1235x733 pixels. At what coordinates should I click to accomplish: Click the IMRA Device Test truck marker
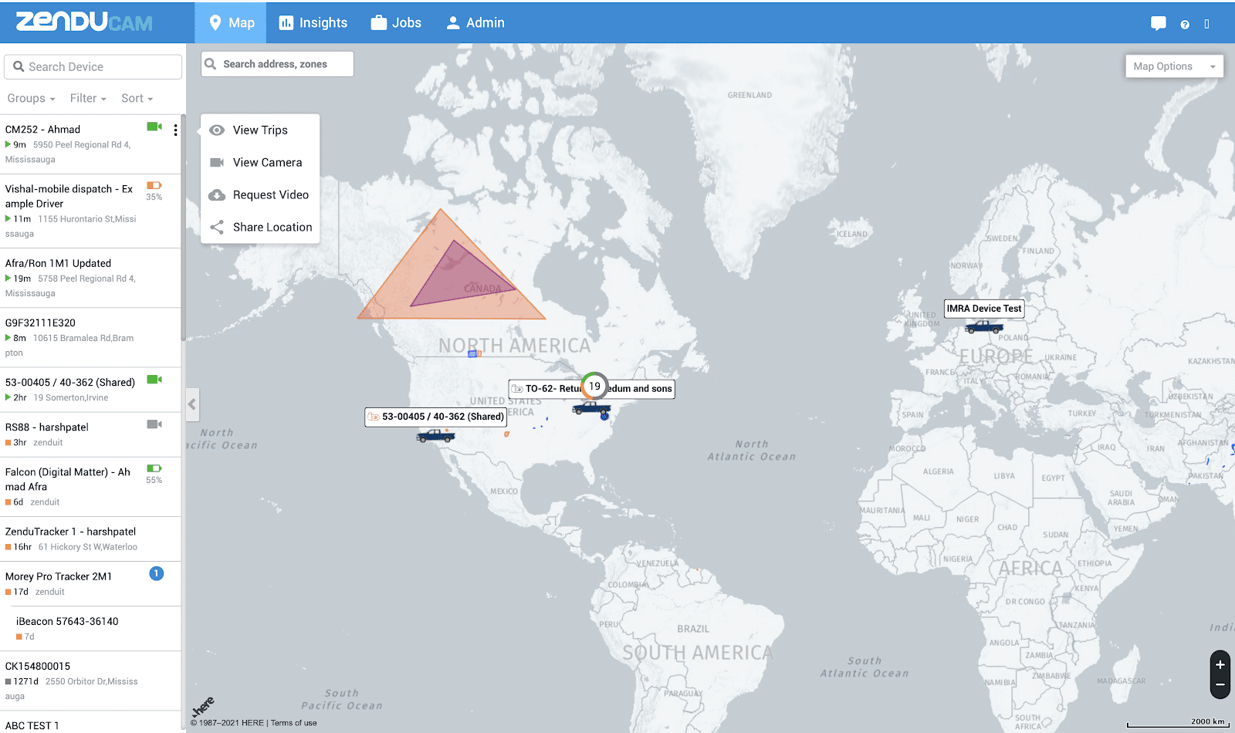[x=983, y=327]
